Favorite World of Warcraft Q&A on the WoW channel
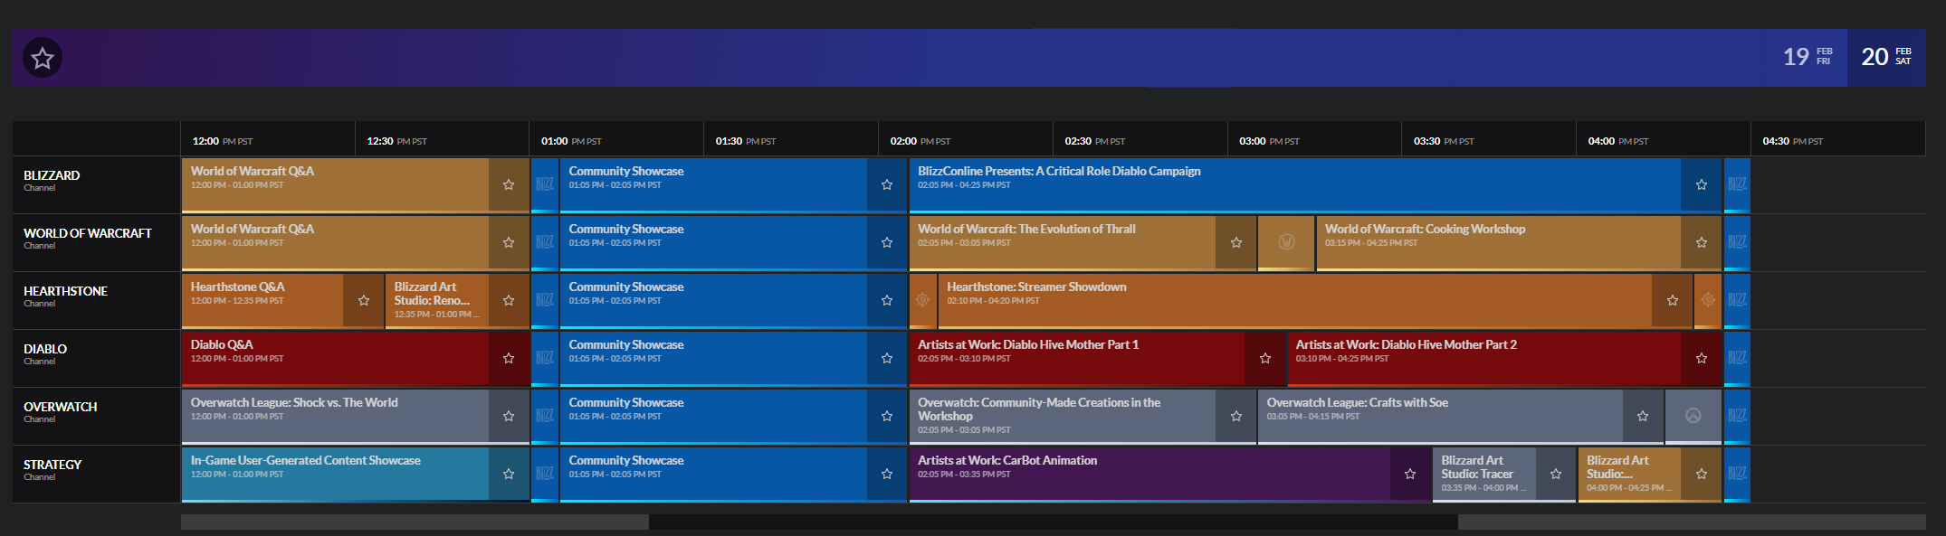1946x536 pixels. pyautogui.click(x=509, y=242)
